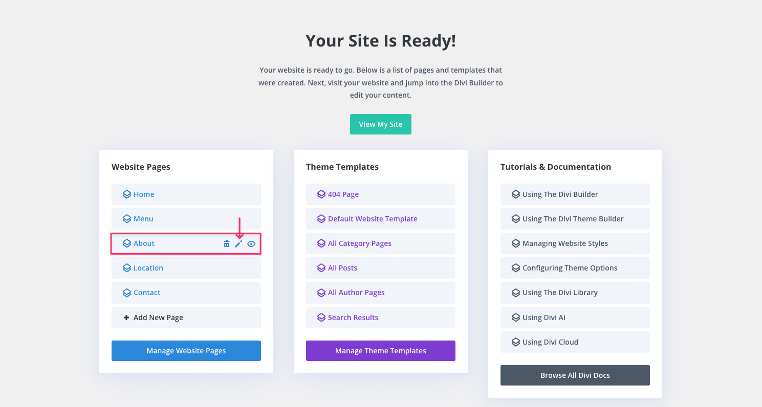Click the icon beside Search Results

coord(321,318)
